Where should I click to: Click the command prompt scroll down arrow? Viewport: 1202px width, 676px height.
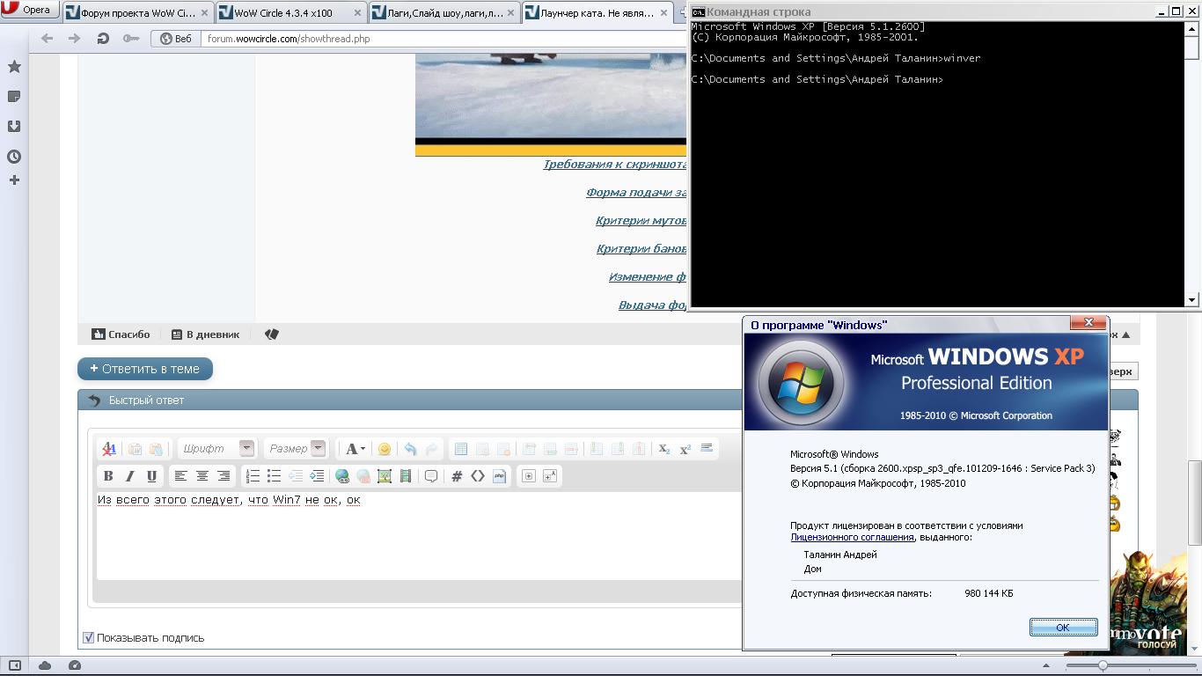pyautogui.click(x=1192, y=300)
